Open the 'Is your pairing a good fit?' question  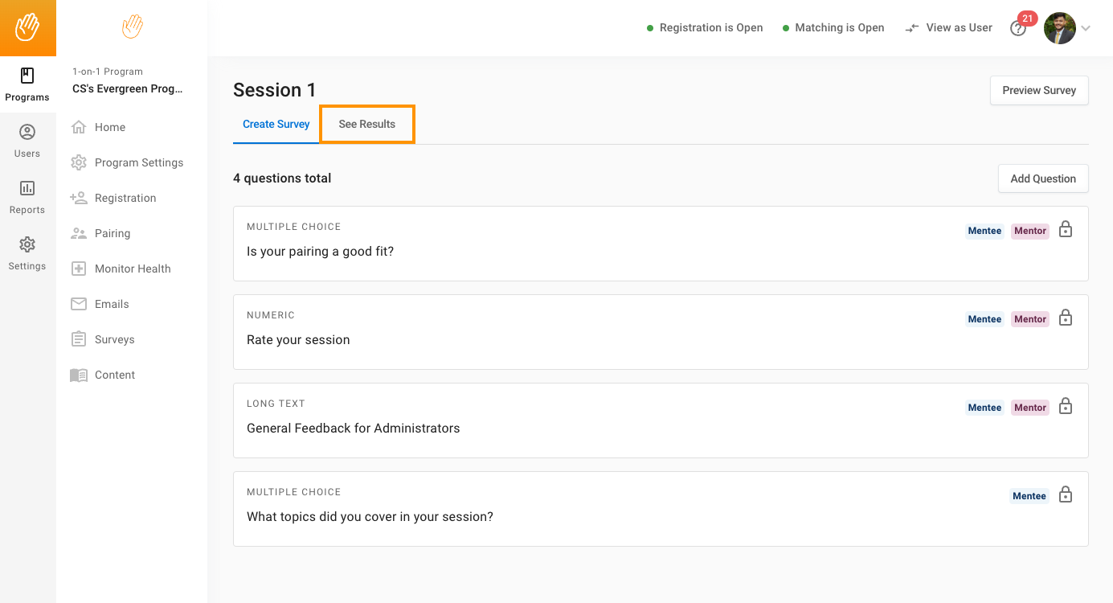661,244
